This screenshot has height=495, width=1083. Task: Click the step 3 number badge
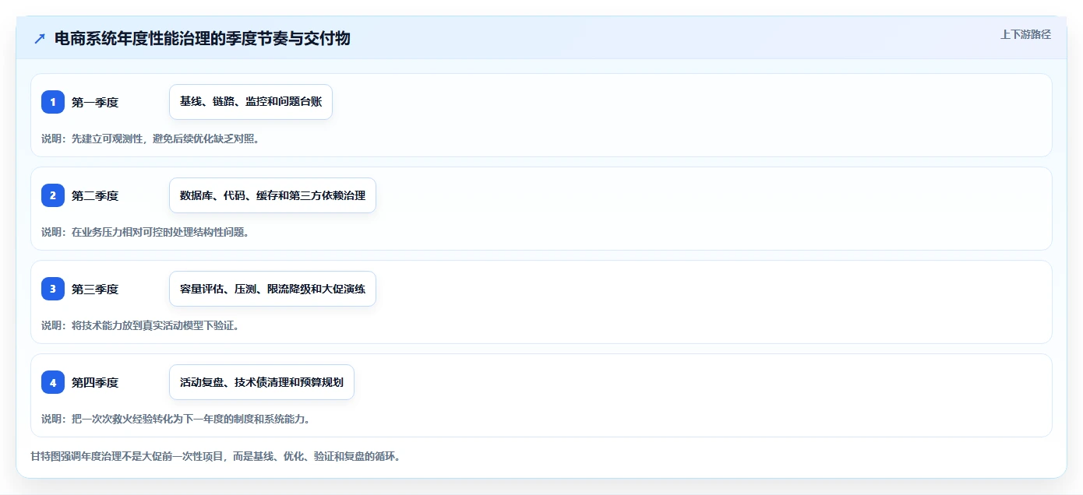[x=53, y=289]
